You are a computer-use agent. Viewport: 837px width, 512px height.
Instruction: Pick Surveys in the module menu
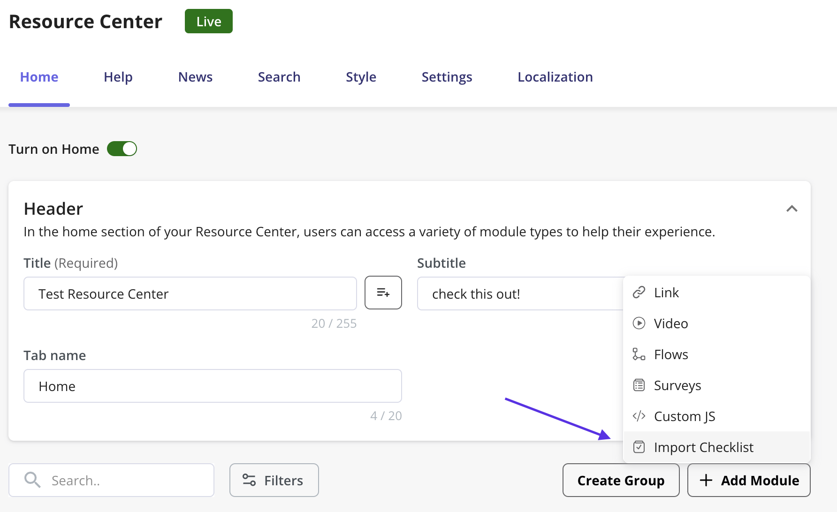click(717, 385)
